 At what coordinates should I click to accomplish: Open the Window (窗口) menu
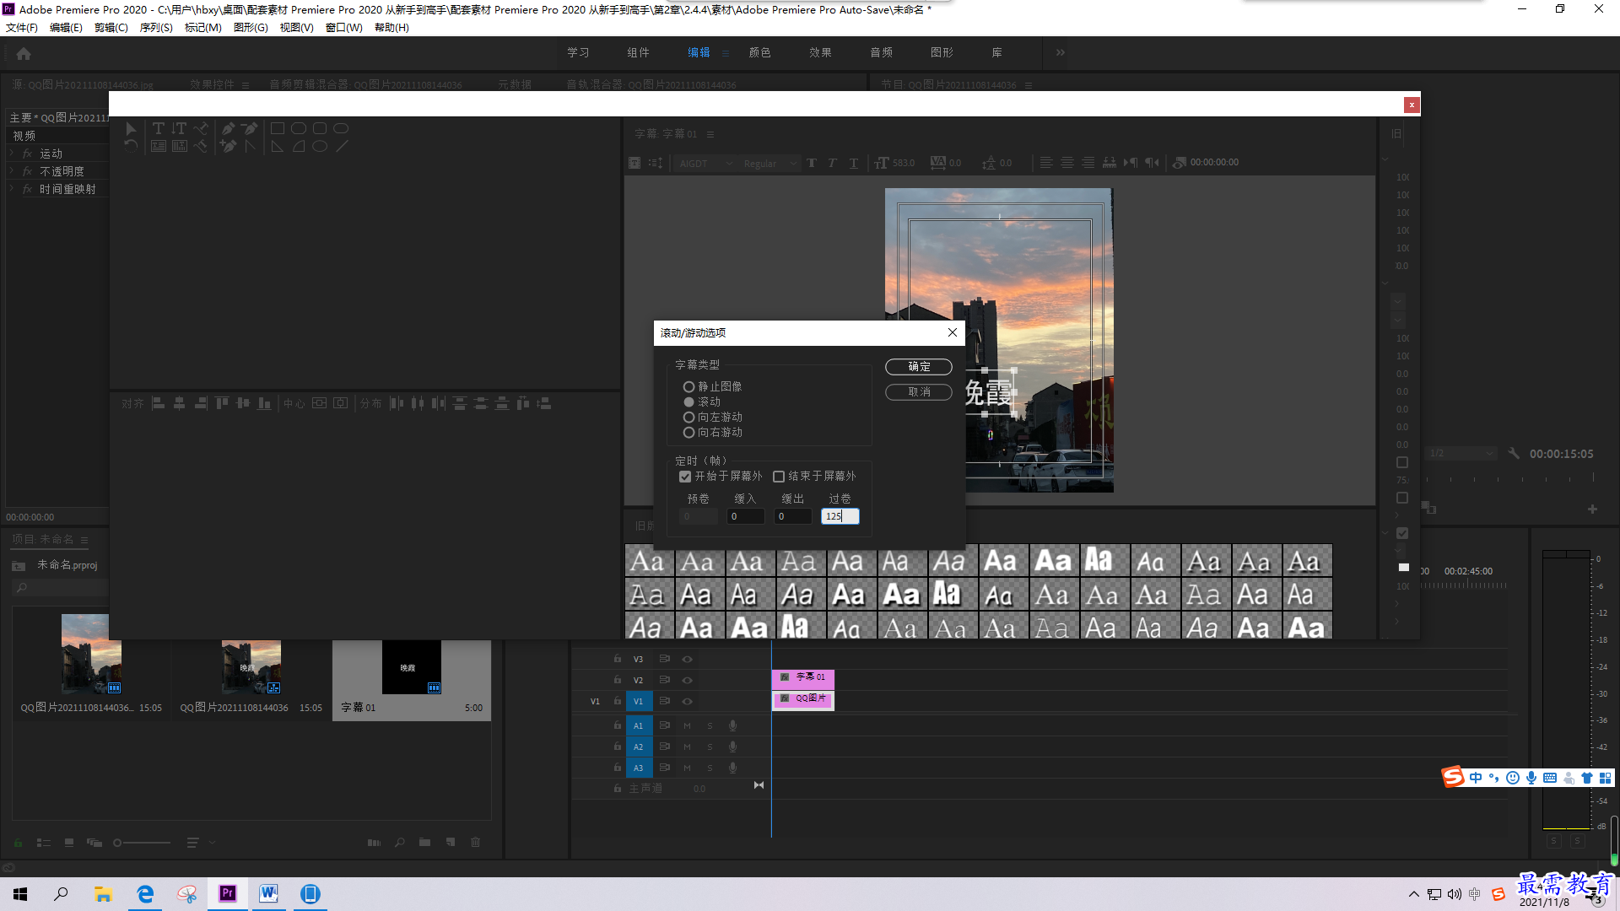click(x=344, y=28)
